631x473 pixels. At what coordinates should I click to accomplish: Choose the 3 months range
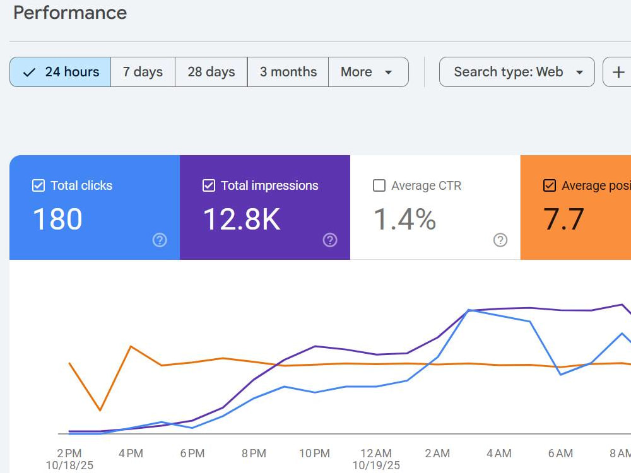288,72
